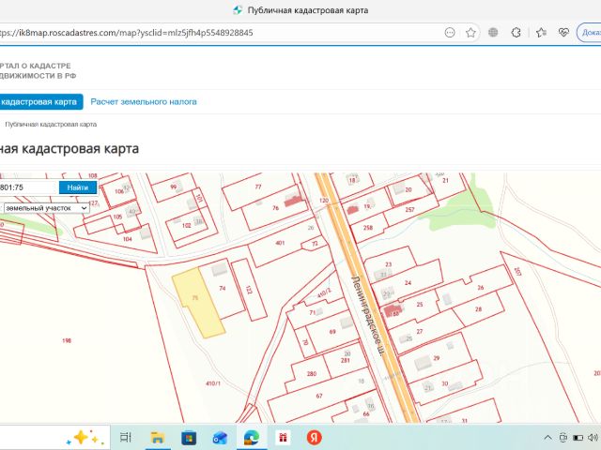Click parcel 410/1 on the map
601x450 pixels.
coord(213,383)
